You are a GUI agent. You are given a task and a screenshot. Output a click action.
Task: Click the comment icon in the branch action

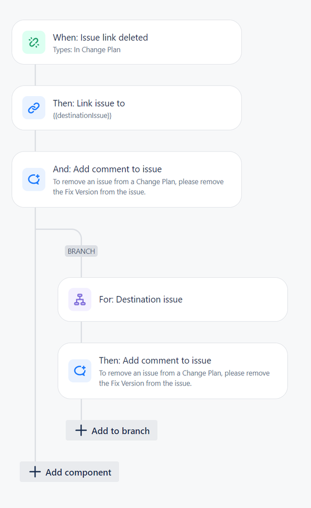click(x=80, y=371)
